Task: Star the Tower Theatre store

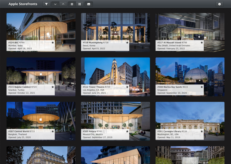Action: point(127,87)
